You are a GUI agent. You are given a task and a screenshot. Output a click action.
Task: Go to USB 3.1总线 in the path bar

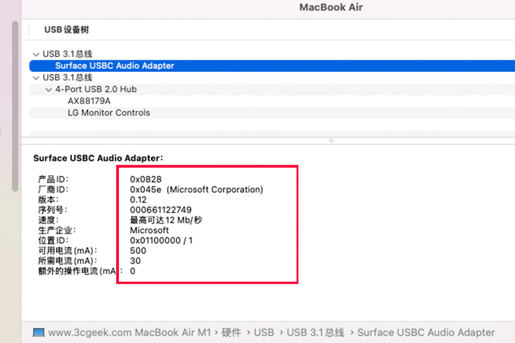(315, 332)
